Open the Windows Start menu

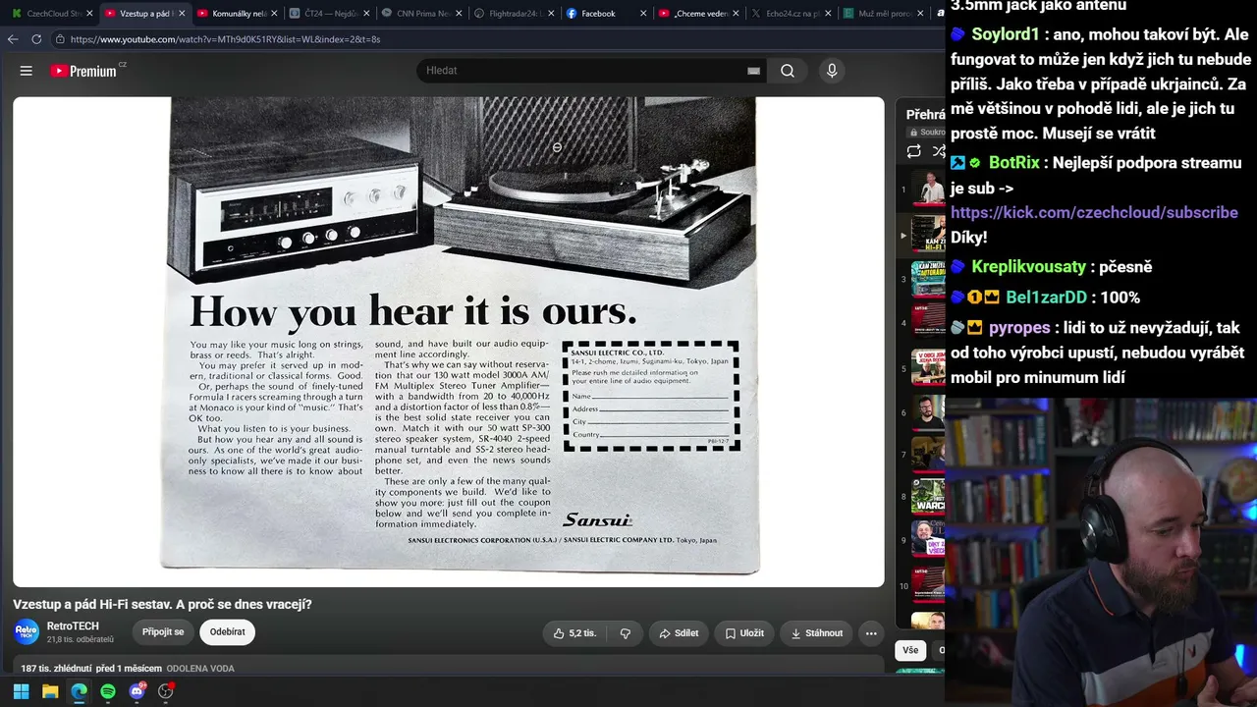(21, 691)
